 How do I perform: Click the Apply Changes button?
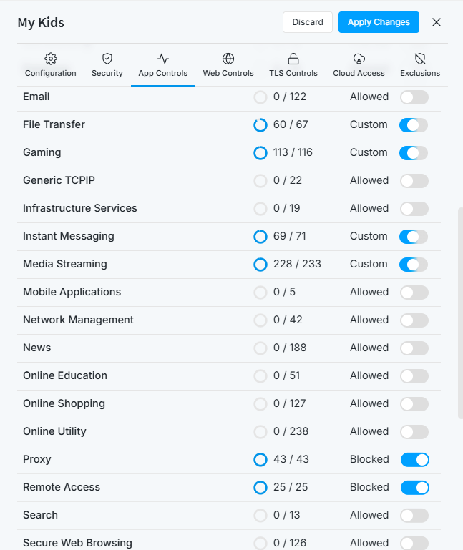pos(379,22)
